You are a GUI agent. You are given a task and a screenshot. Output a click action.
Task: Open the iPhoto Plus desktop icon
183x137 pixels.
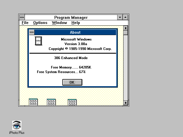tap(17, 125)
